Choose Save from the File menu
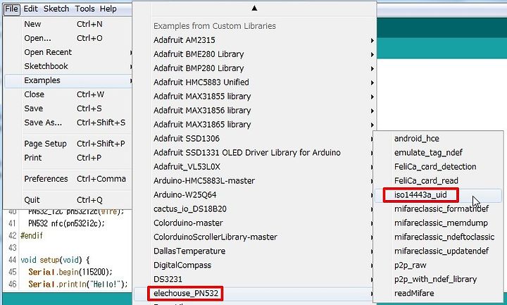507x305 pixels. coord(68,108)
